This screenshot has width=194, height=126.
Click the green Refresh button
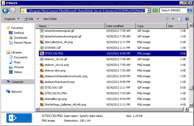[155, 10]
